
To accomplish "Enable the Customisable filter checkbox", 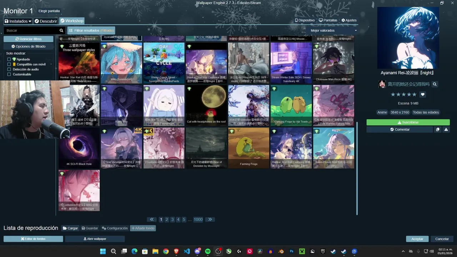I will click(9, 74).
